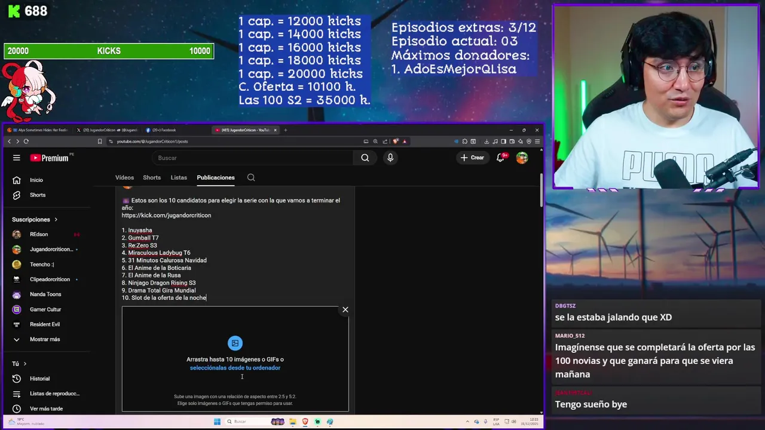
Task: Click the YouTube Buscar search field
Action: point(252,158)
